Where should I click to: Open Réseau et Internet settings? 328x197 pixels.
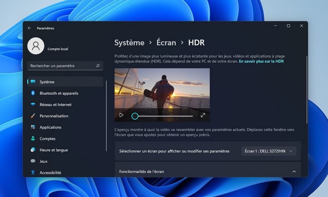(x=65, y=105)
